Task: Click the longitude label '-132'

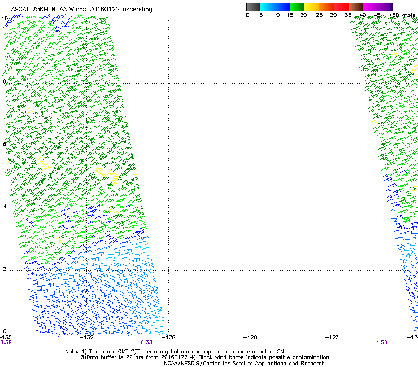Action: 87,338
